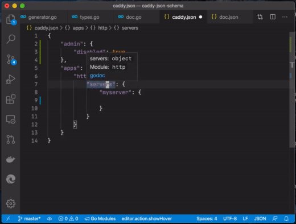Screen dimensions: 296x224
Task: Open the Run and Debug view
Action: pyautogui.click(x=11, y=79)
